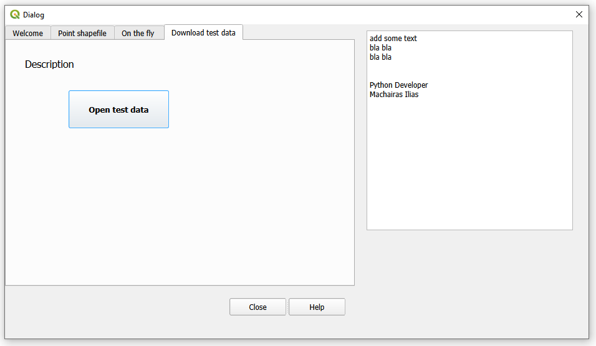The image size is (596, 346).
Task: Close the Dialog window with X
Action: coord(579,14)
